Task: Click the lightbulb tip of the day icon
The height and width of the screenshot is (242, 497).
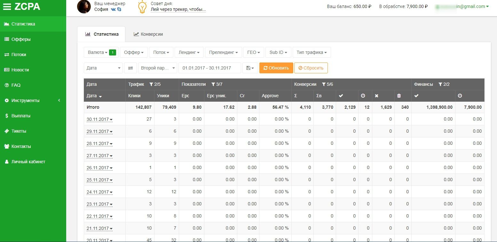Action: 142,7
